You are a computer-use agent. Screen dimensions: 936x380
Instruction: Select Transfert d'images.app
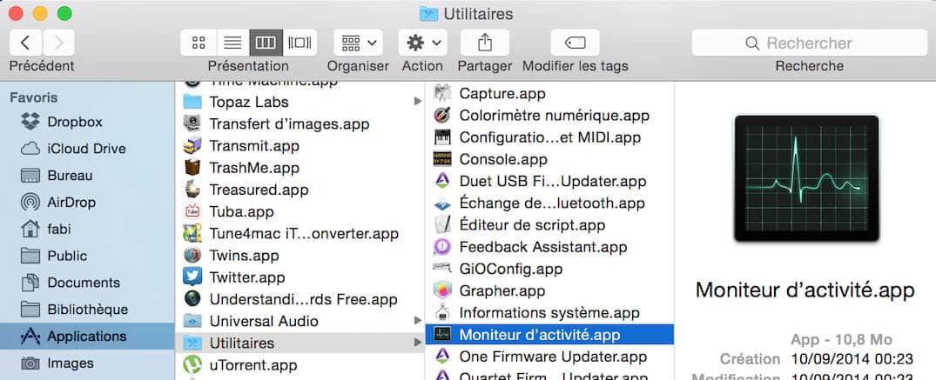pos(300,123)
